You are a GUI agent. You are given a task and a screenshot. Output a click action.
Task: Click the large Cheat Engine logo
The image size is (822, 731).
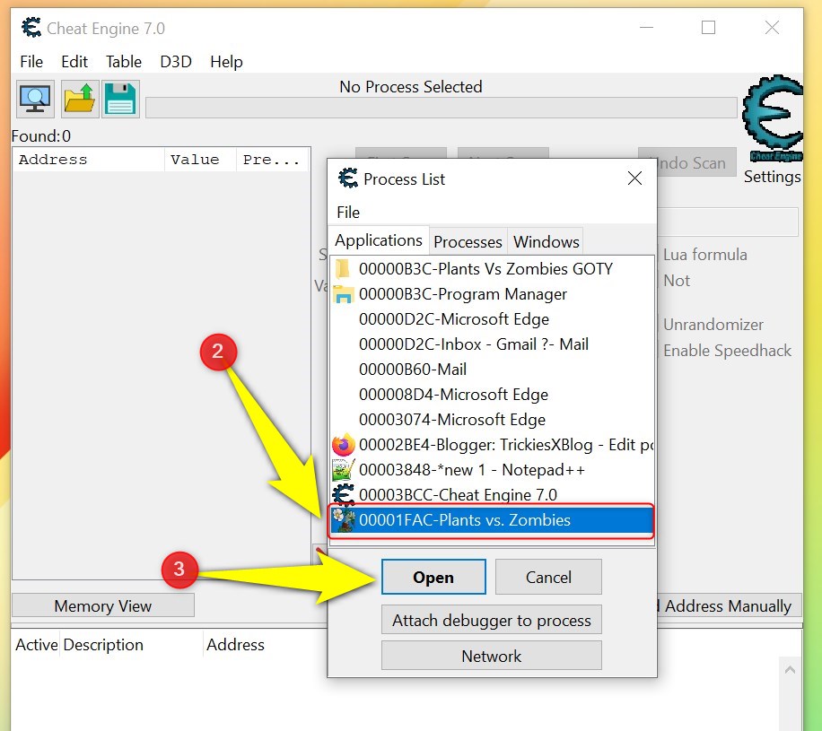(x=773, y=119)
